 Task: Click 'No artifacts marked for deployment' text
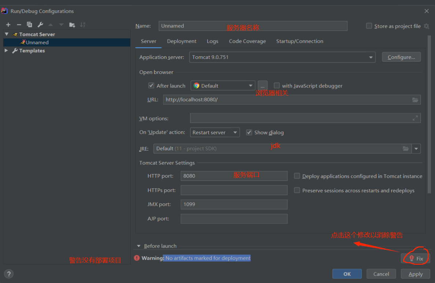pyautogui.click(x=208, y=258)
